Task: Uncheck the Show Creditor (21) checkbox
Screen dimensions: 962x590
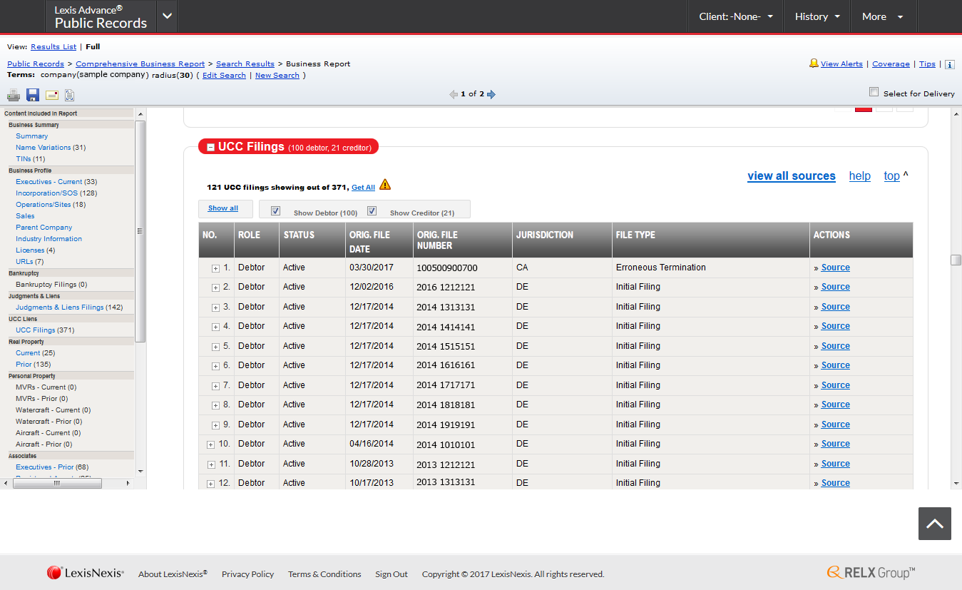Action: click(x=372, y=211)
